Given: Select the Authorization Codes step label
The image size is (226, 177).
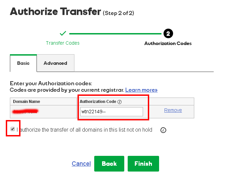Looking at the screenshot, I should pyautogui.click(x=168, y=43).
